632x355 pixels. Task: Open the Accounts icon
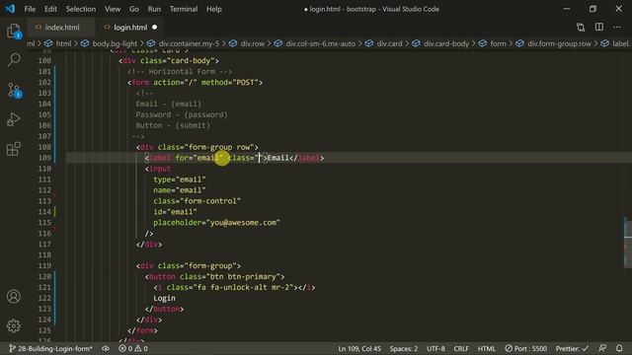pos(14,296)
